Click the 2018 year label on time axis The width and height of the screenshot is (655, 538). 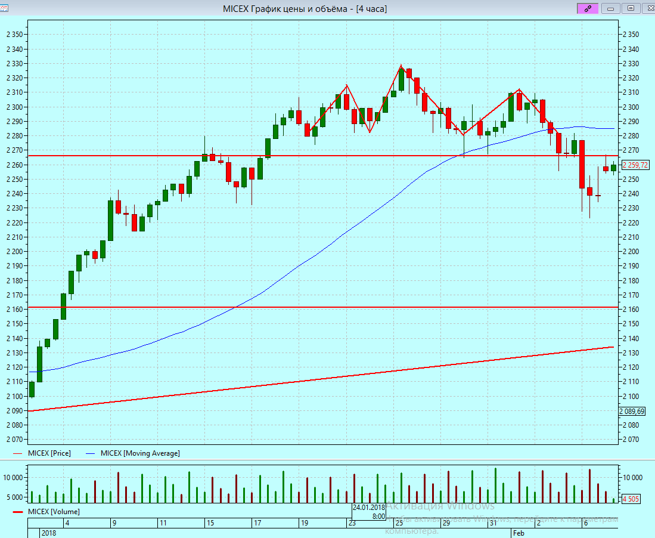pos(49,533)
